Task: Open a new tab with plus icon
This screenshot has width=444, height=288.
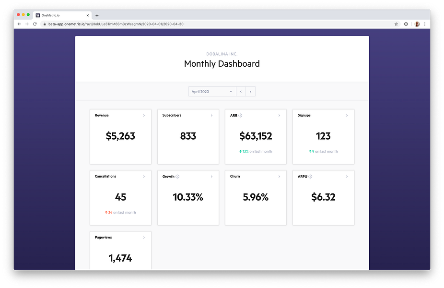Action: click(97, 15)
